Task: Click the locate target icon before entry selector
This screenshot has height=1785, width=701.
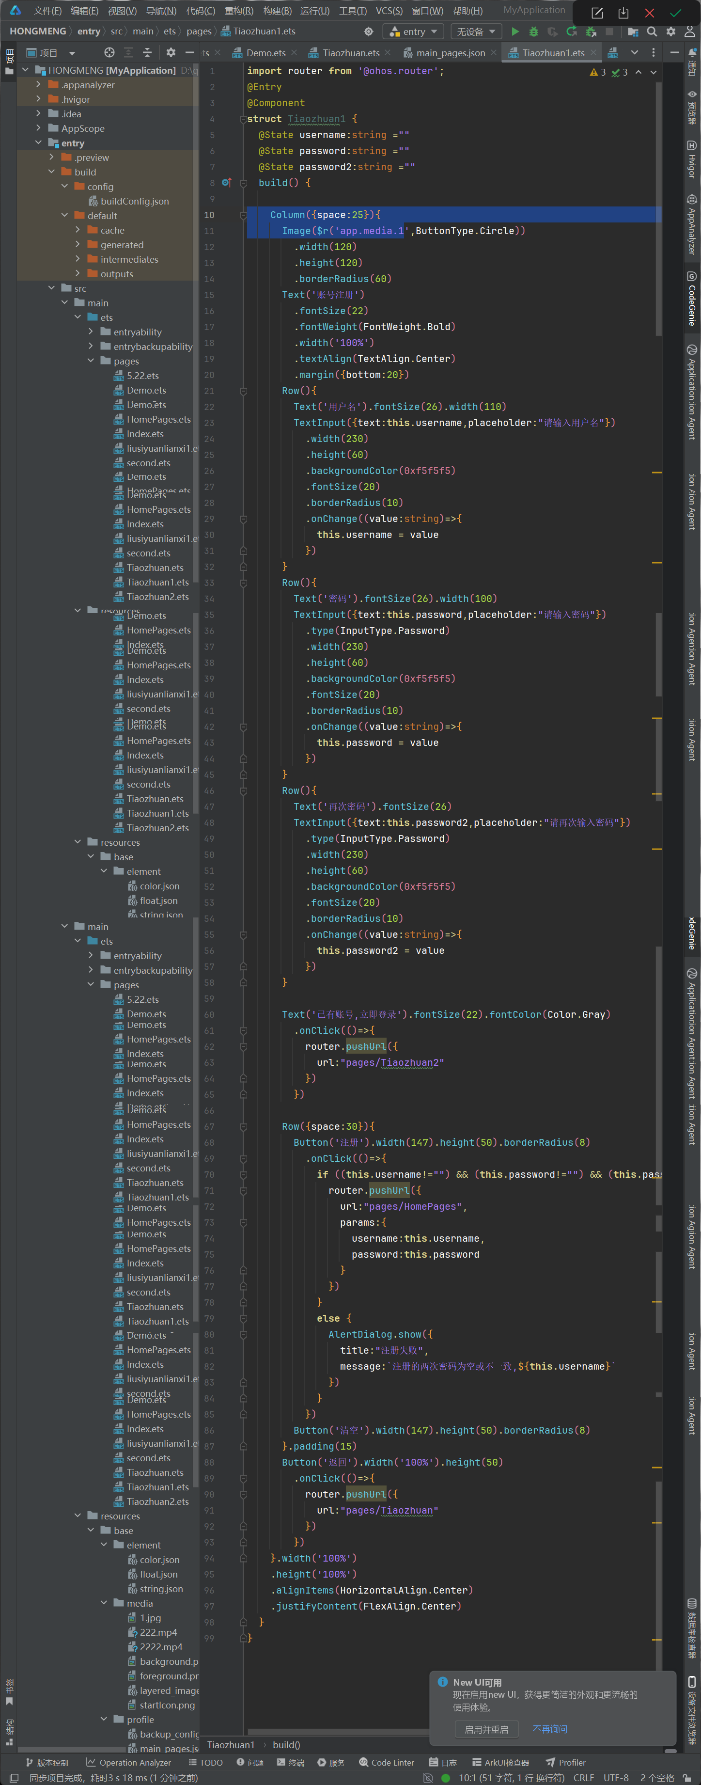Action: 369,31
